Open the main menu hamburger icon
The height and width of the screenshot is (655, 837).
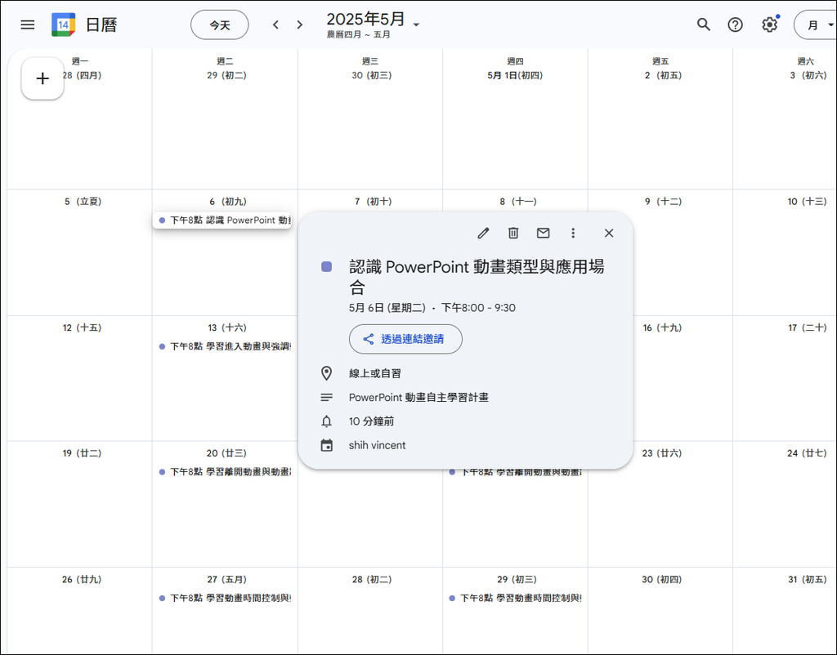[x=28, y=25]
